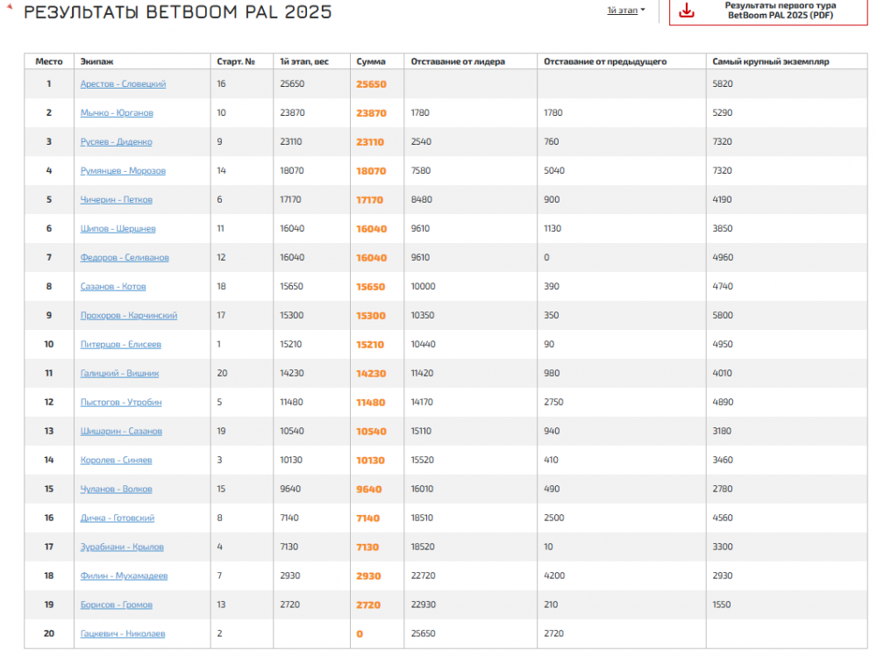877x658 pixels.
Task: Click the 'Сумма' column header
Action: coord(371,62)
